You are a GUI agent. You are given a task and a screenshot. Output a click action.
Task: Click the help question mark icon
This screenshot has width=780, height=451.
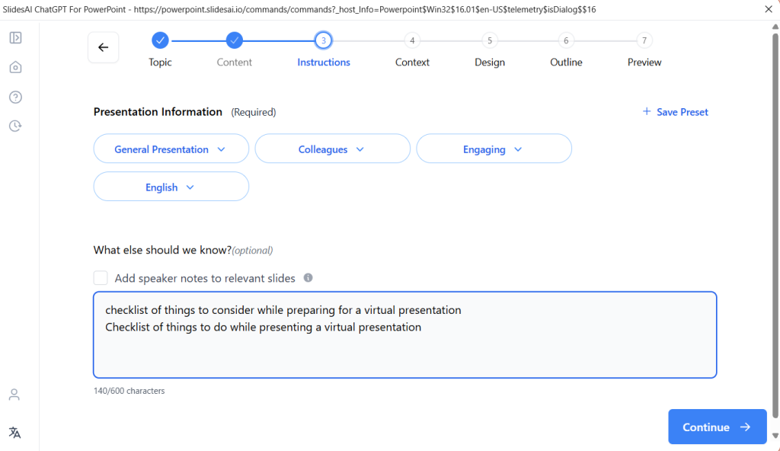pyautogui.click(x=15, y=97)
